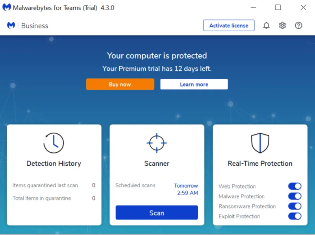Toggle Exploit Protection off
This screenshot has height=235, width=315.
tap(295, 216)
